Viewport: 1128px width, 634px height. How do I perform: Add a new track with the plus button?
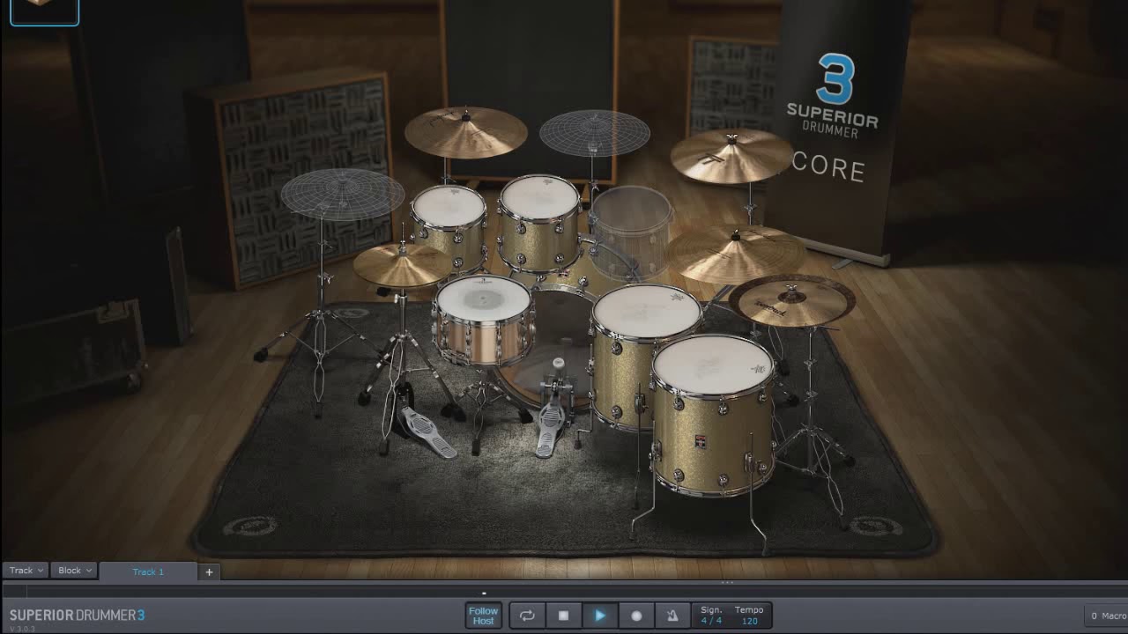coord(209,571)
